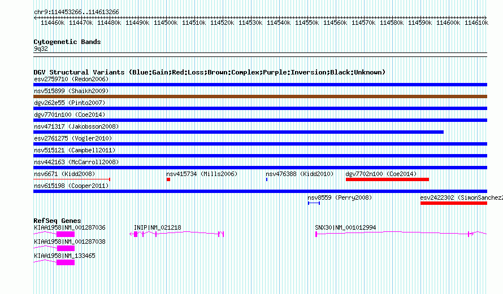Click the SNX30|NM_001012994 gene label

345,227
